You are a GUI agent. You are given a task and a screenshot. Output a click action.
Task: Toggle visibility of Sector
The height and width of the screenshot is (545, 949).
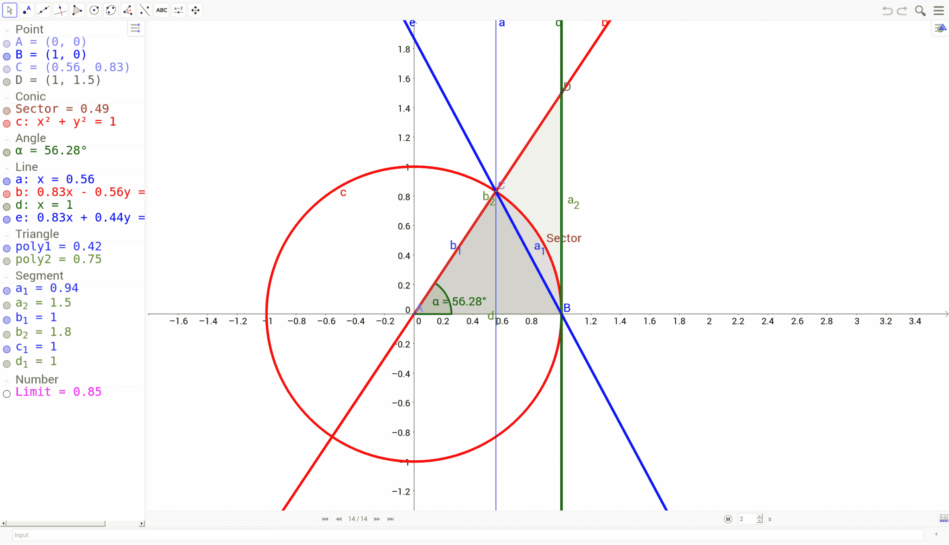coord(7,111)
